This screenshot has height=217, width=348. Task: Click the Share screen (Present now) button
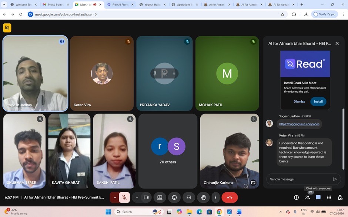click(160, 197)
